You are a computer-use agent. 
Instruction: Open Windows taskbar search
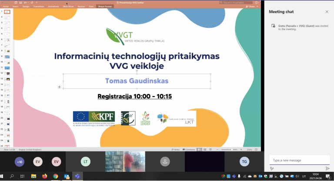coord(12,176)
